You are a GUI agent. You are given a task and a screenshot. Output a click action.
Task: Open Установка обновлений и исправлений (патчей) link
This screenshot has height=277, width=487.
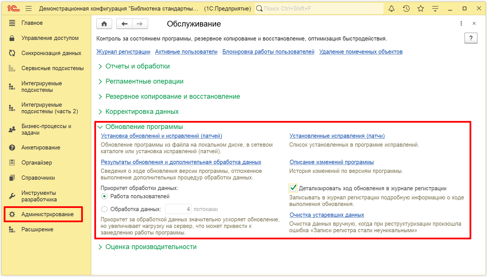[161, 136]
